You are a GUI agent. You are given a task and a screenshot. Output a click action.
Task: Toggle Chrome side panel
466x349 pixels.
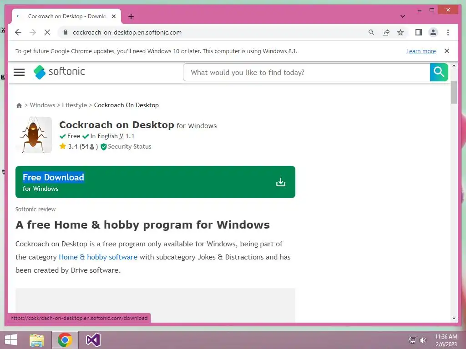[419, 32]
